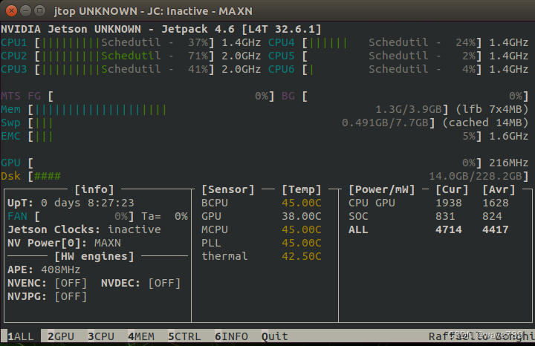The height and width of the screenshot is (346, 535).
Task: Click Quit in the bottom bar
Action: (x=275, y=336)
